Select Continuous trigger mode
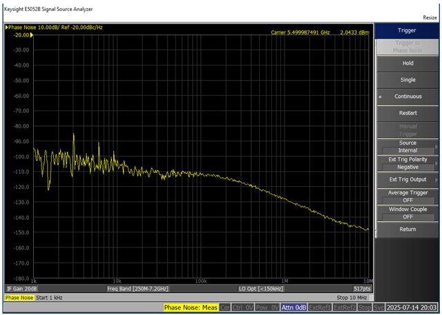The image size is (442, 315). point(407,96)
